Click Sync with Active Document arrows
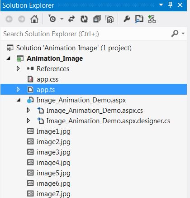190x198 pixels. (71, 19)
